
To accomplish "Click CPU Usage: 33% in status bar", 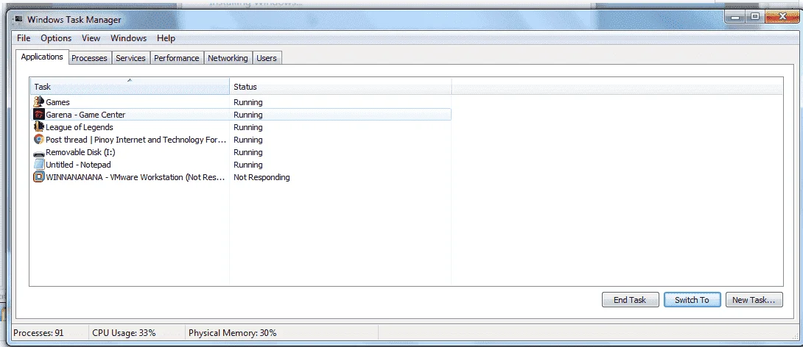I will [124, 333].
